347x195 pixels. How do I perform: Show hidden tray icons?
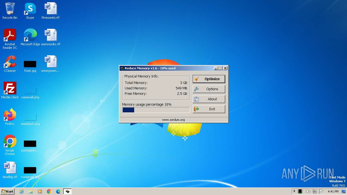pyautogui.click(x=294, y=191)
